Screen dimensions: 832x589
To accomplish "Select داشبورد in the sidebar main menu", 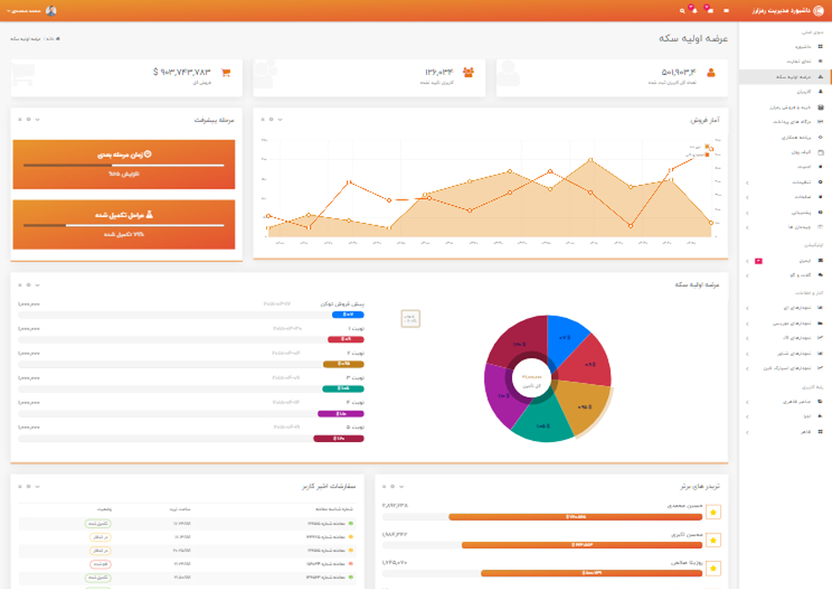I will click(784, 47).
